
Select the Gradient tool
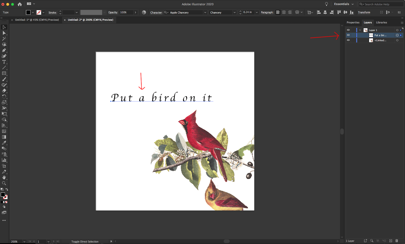(x=4, y=137)
